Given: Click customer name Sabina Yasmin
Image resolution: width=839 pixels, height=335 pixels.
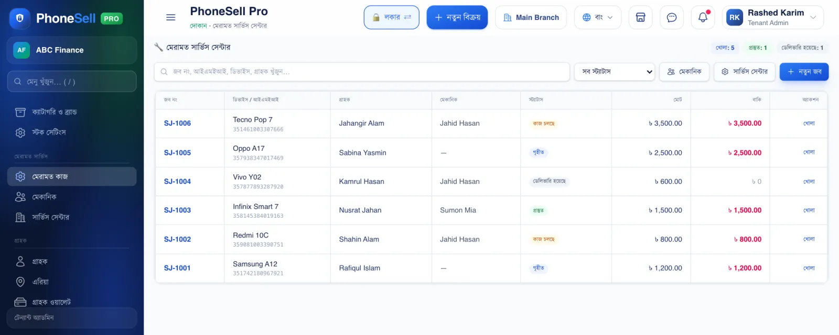Looking at the screenshot, I should tap(363, 153).
